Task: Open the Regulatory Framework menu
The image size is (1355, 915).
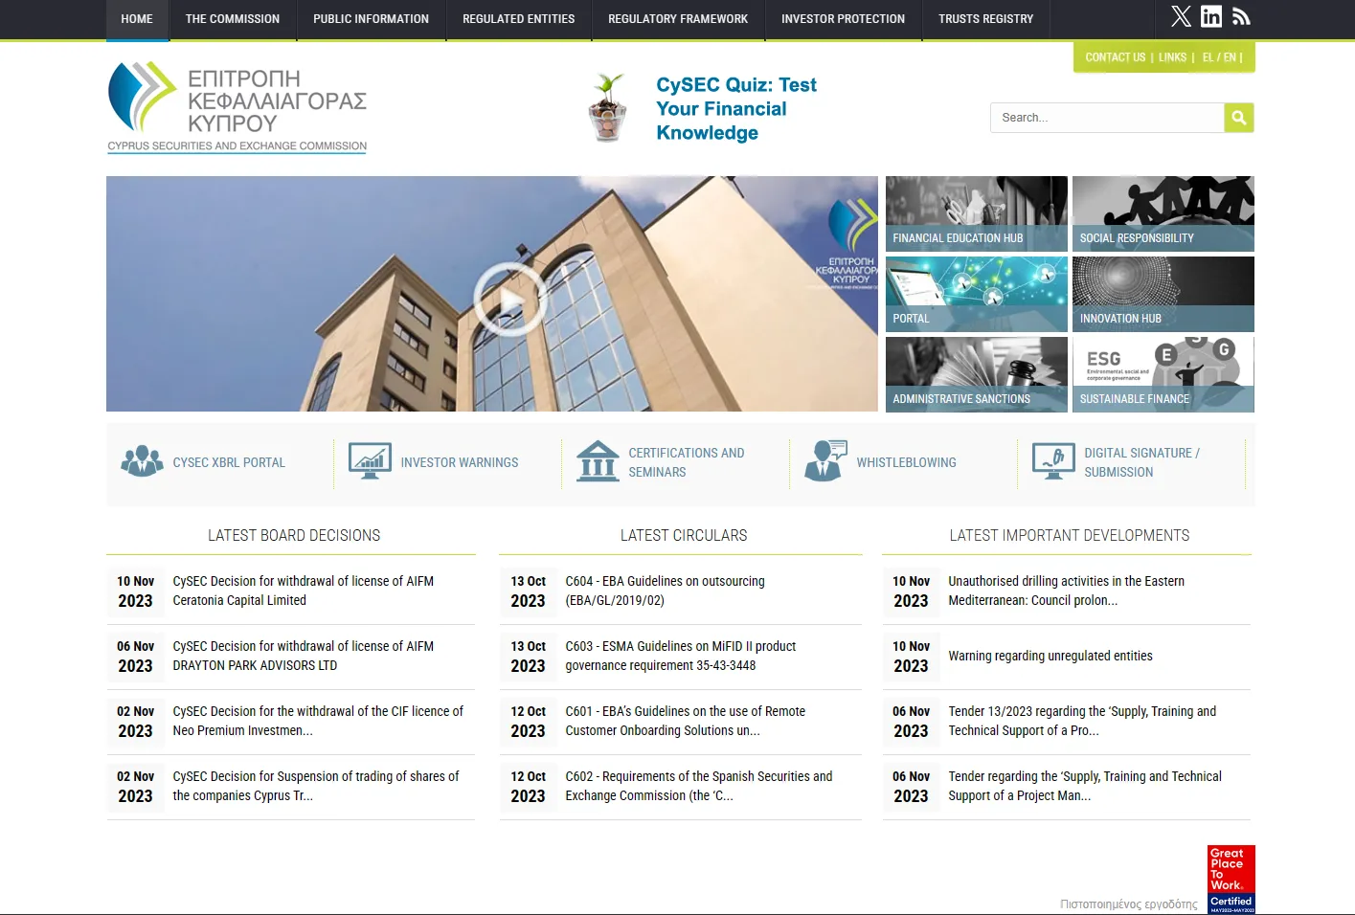Action: 678,19
